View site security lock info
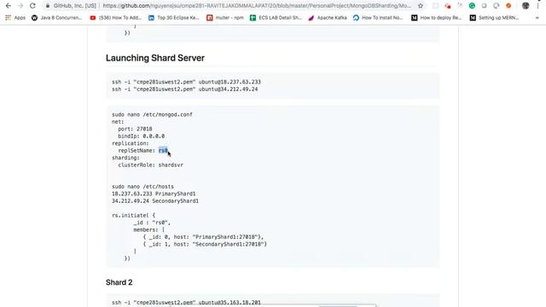The height and width of the screenshot is (307, 546). (x=48, y=6)
